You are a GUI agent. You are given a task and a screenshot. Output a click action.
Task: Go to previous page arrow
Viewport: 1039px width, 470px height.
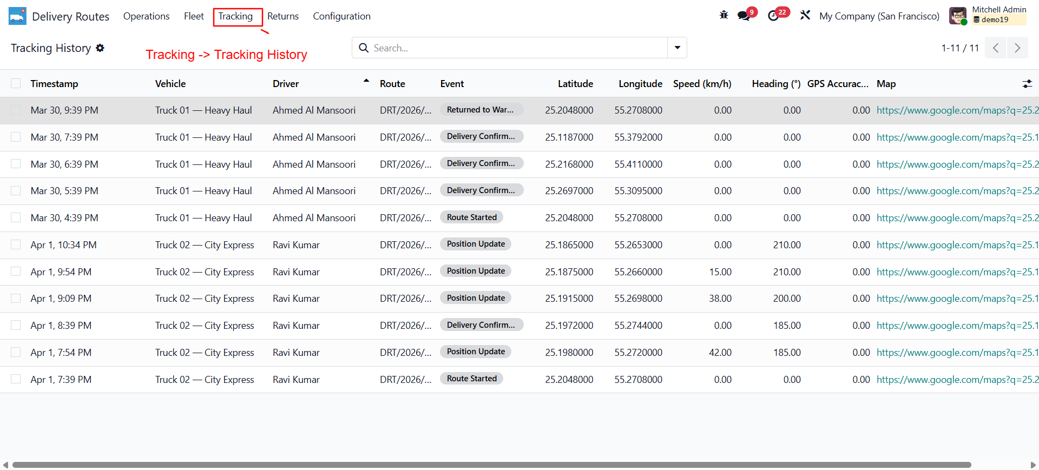[x=995, y=48]
